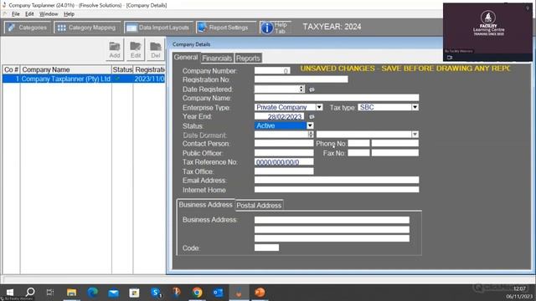Sort by Company Name column header
This screenshot has width=536, height=301.
point(66,69)
